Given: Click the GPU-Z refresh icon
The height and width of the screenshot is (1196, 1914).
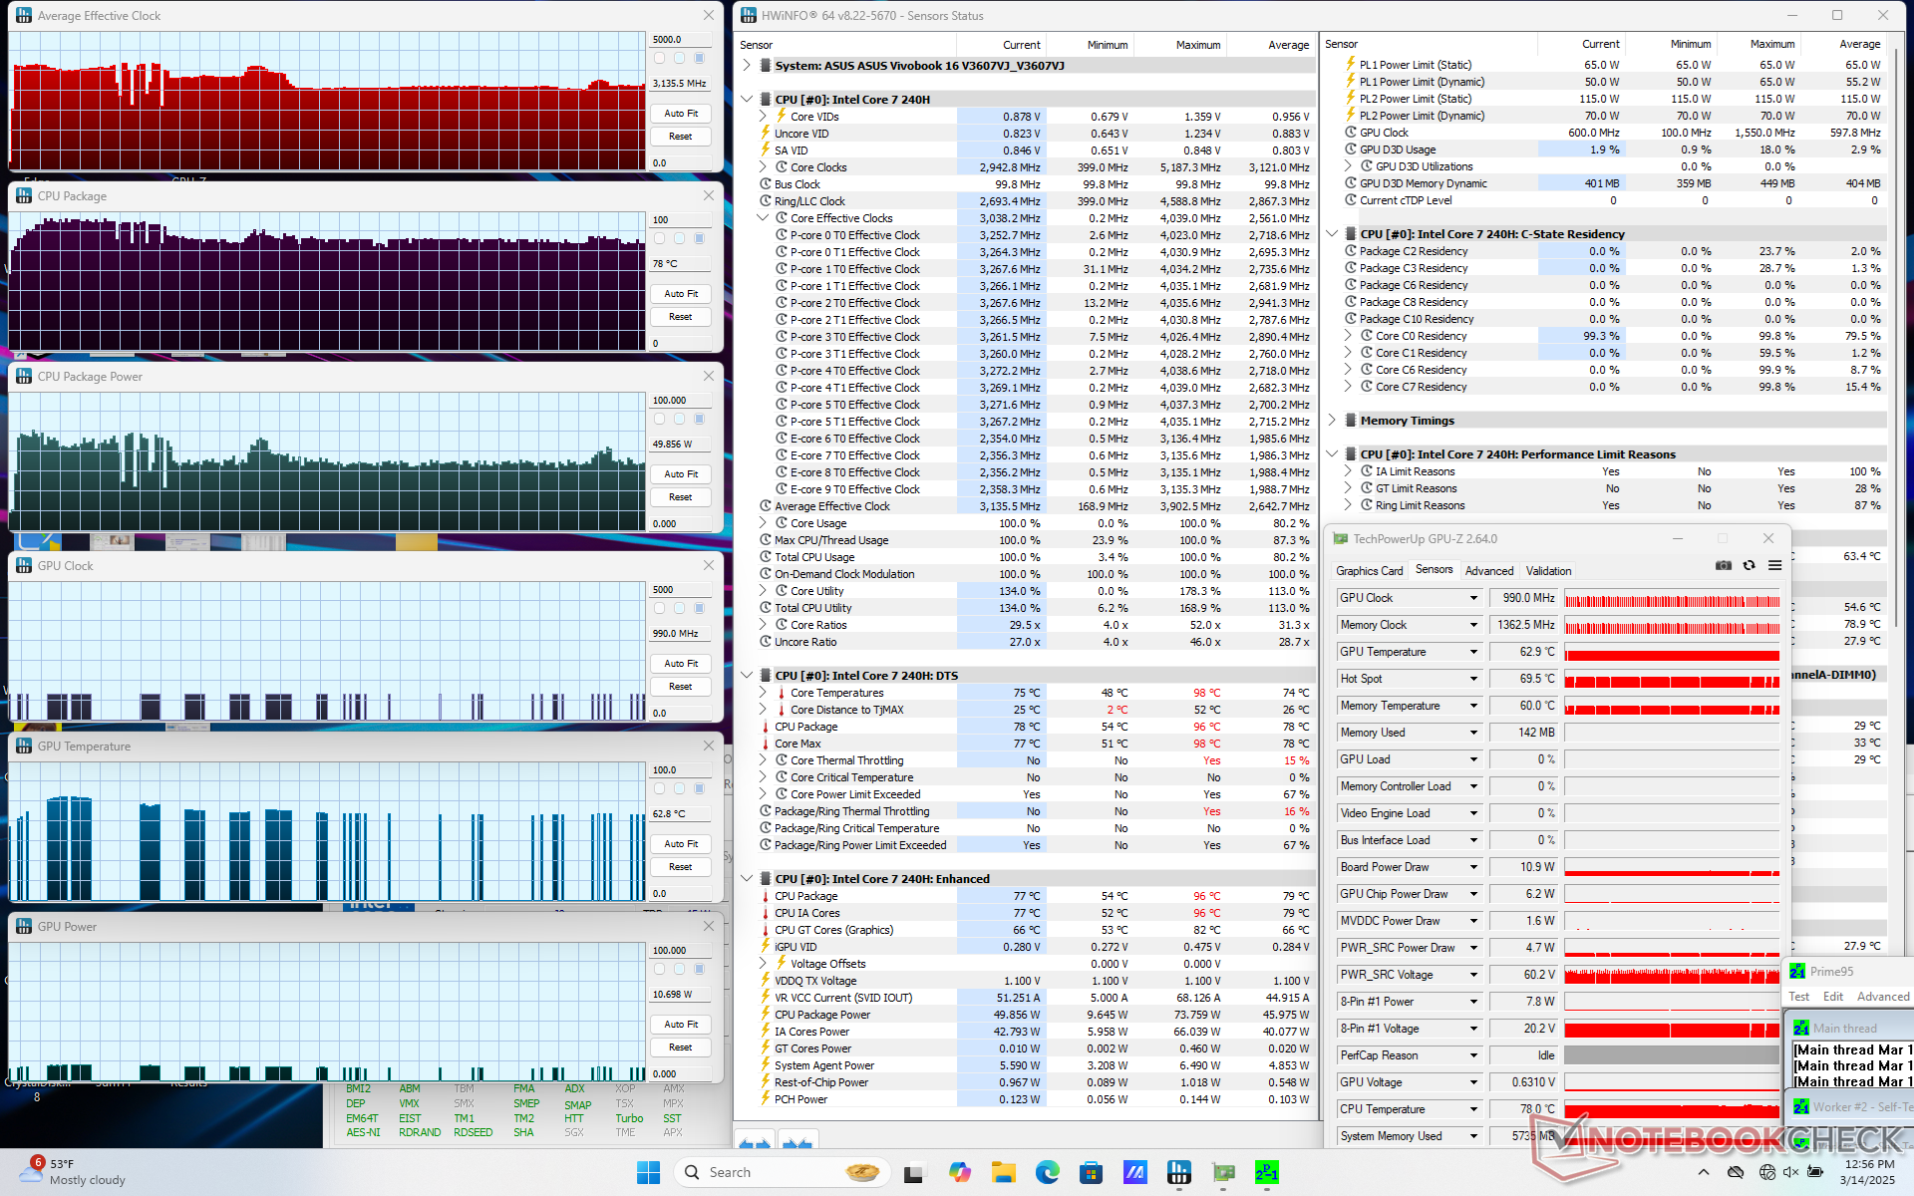Looking at the screenshot, I should [1749, 565].
